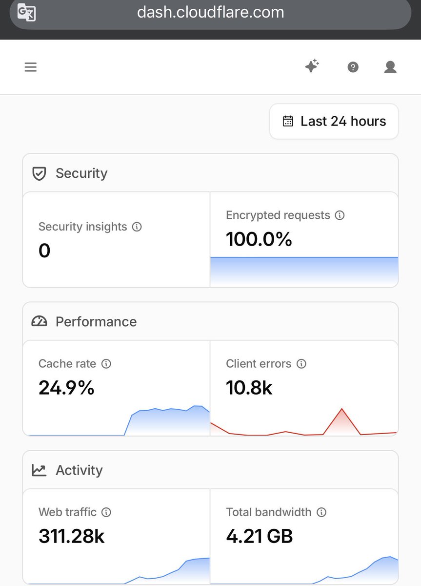Select the Total bandwidth 4.21 GB value
The width and height of the screenshot is (421, 586).
(260, 536)
